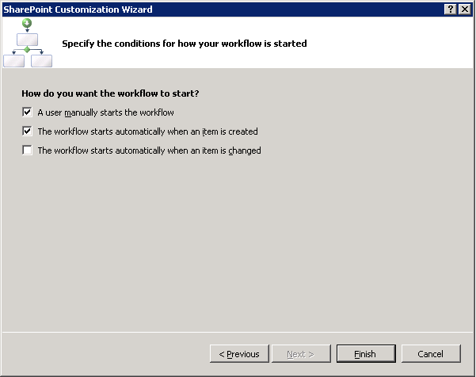Select the top box of the workflow diagram

(28, 39)
